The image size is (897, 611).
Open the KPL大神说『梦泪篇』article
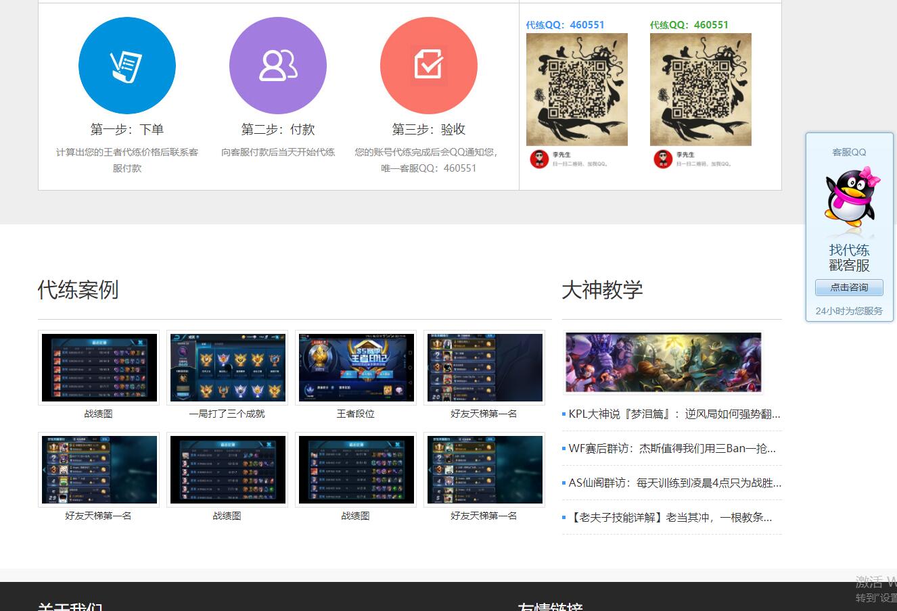click(672, 414)
